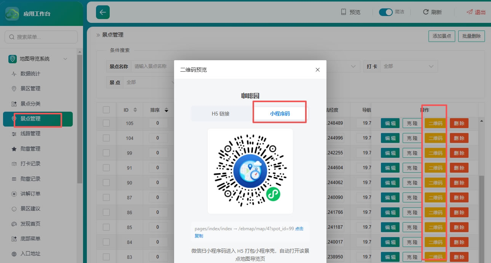491x263 pixels.
Task: Edit the 排序 value for ID 105
Action: click(158, 123)
